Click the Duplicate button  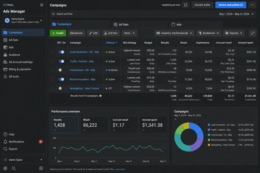pos(76,33)
